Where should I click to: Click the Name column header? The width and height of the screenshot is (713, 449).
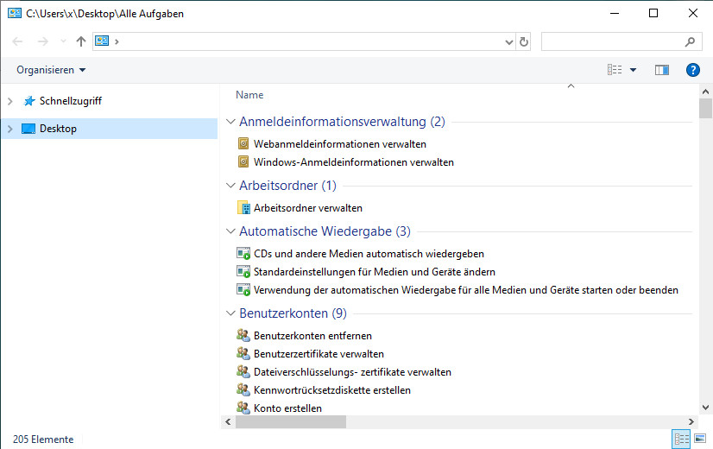(249, 95)
